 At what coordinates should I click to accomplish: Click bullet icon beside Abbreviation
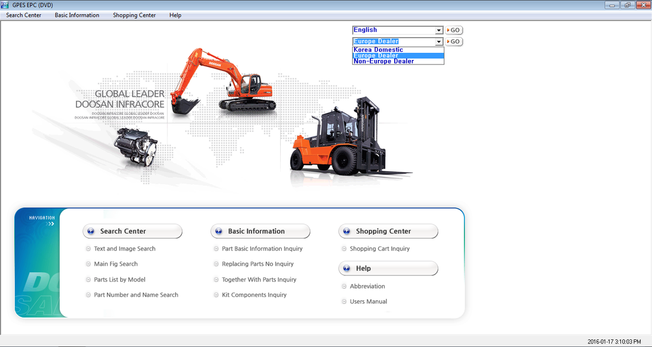coord(344,287)
